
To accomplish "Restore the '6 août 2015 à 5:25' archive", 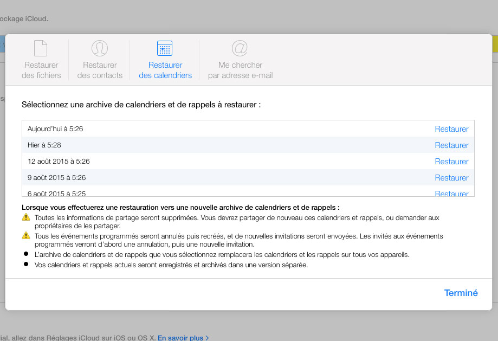I will tap(451, 193).
